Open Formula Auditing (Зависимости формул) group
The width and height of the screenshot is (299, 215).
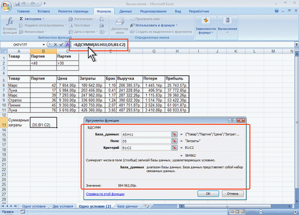tap(206, 26)
